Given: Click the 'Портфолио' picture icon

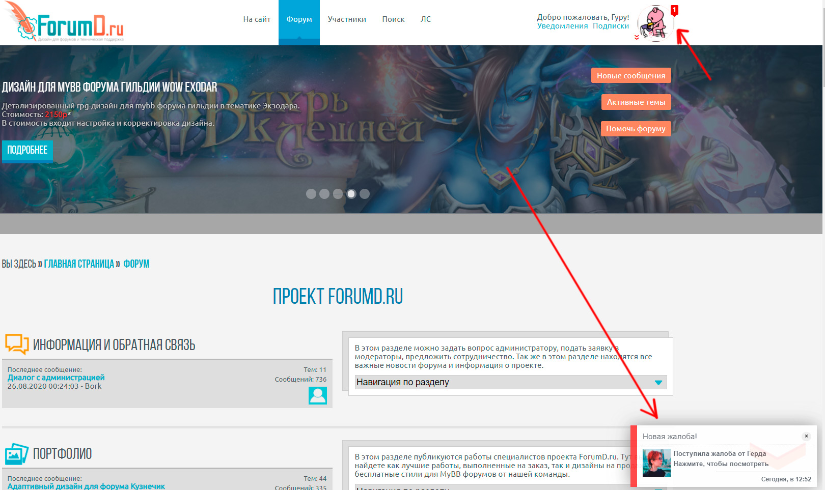Looking at the screenshot, I should 16,454.
